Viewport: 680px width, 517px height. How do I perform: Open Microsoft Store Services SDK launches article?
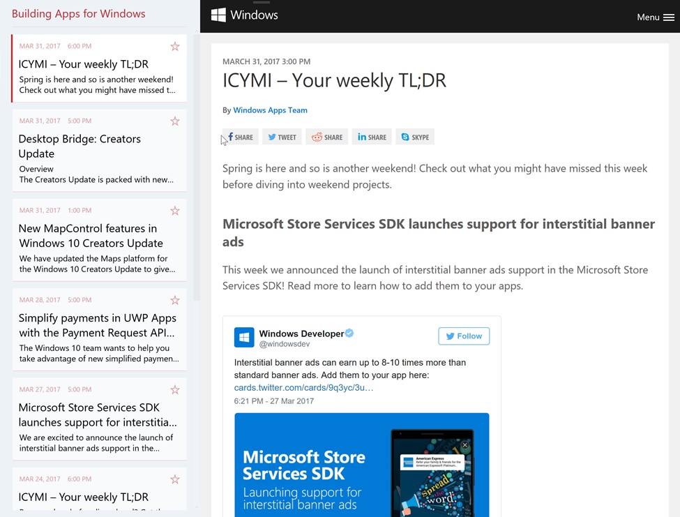click(x=100, y=419)
